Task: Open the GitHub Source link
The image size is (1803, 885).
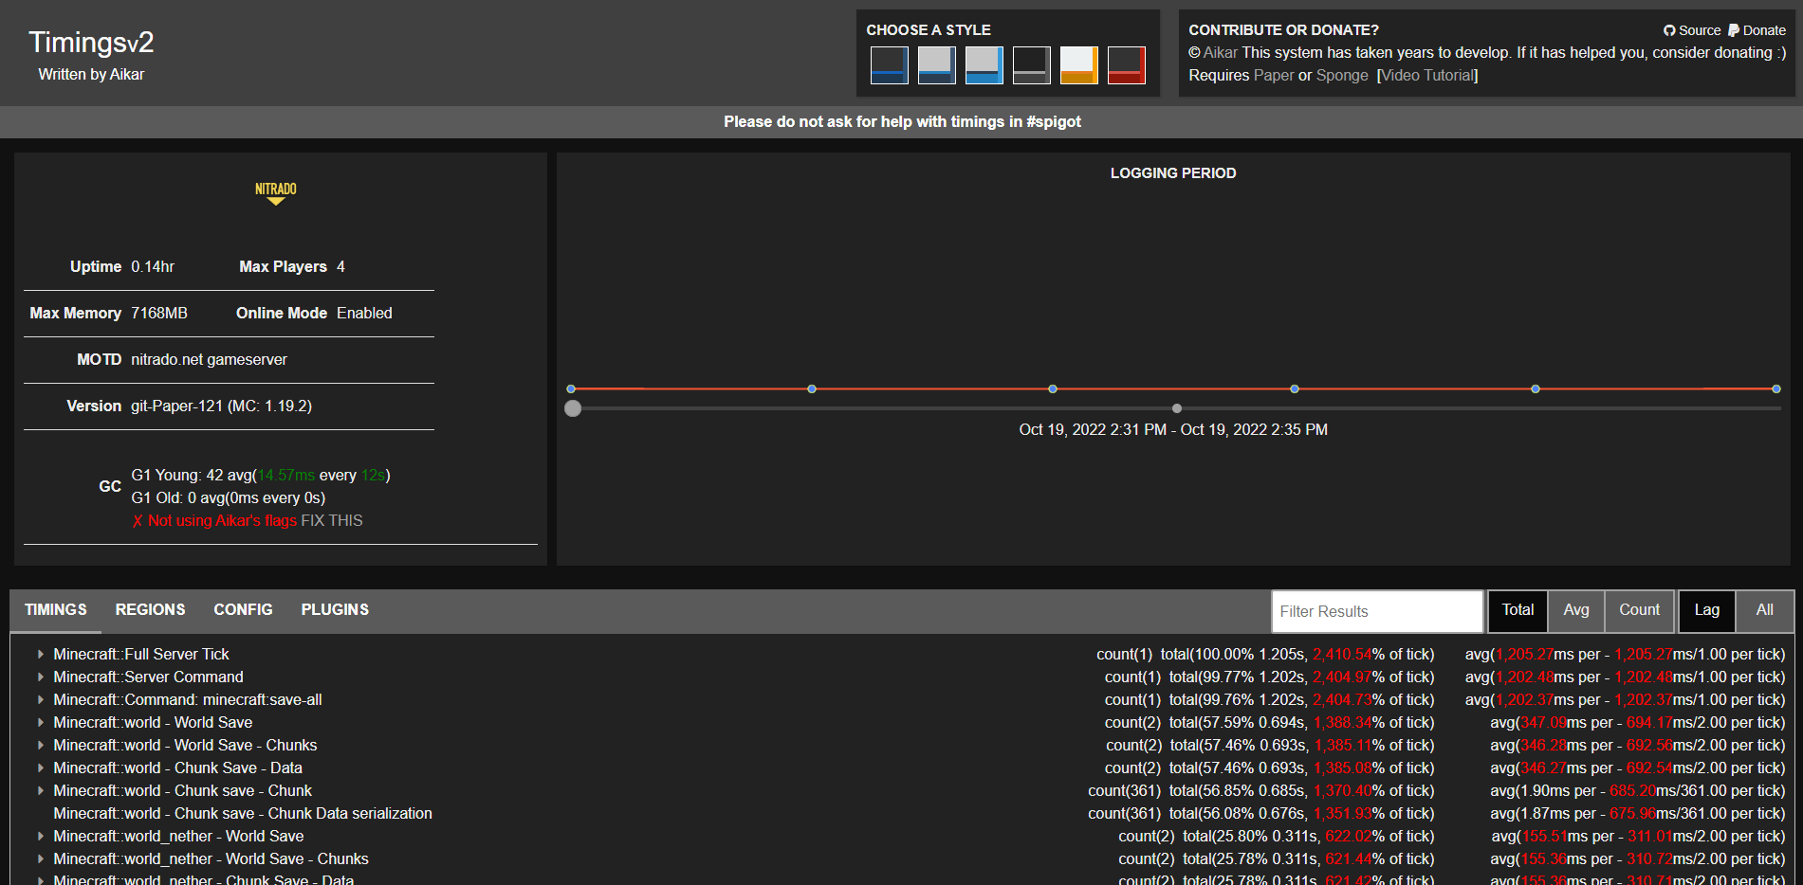Action: coord(1692,30)
